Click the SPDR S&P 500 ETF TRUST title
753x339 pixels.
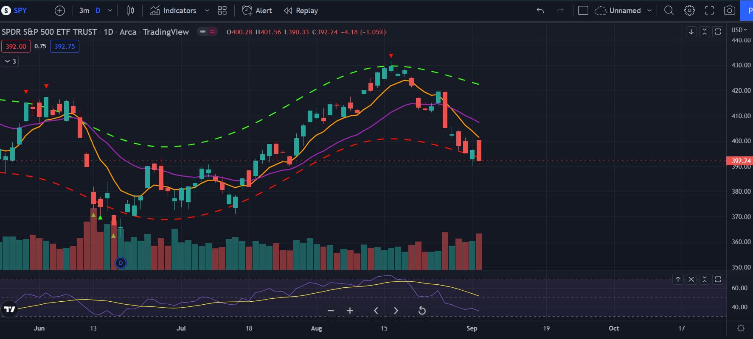tap(49, 32)
